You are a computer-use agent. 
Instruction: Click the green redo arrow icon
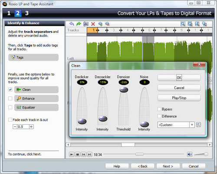tap(79, 24)
